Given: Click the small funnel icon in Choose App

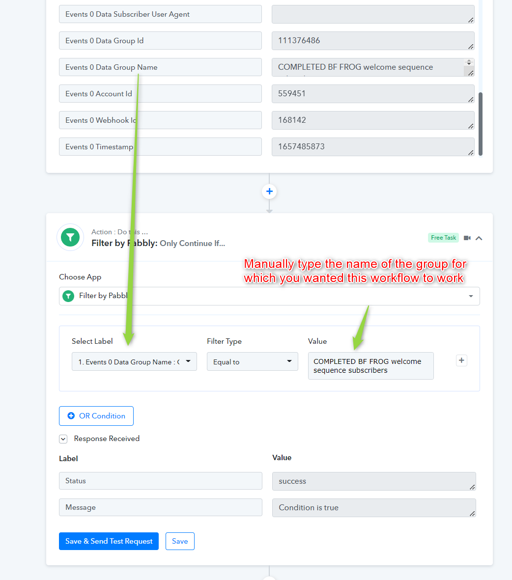Looking at the screenshot, I should [x=68, y=296].
